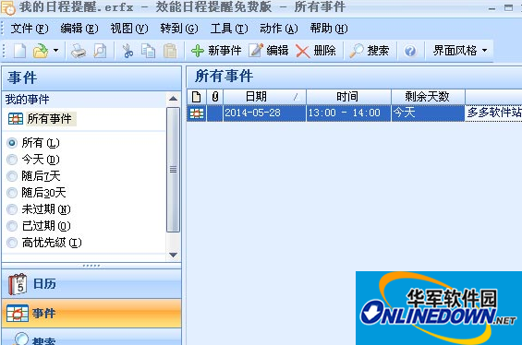Viewport: 522px width, 345px height.
Task: Select the 所有(L) radio button
Action: point(12,143)
